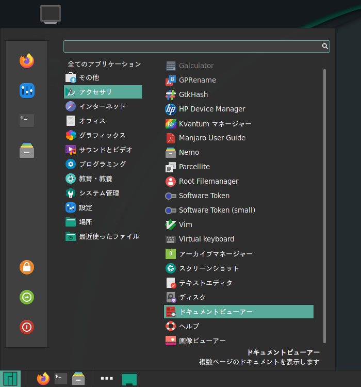Select オフィス category
This screenshot has height=387, width=361.
103,121
